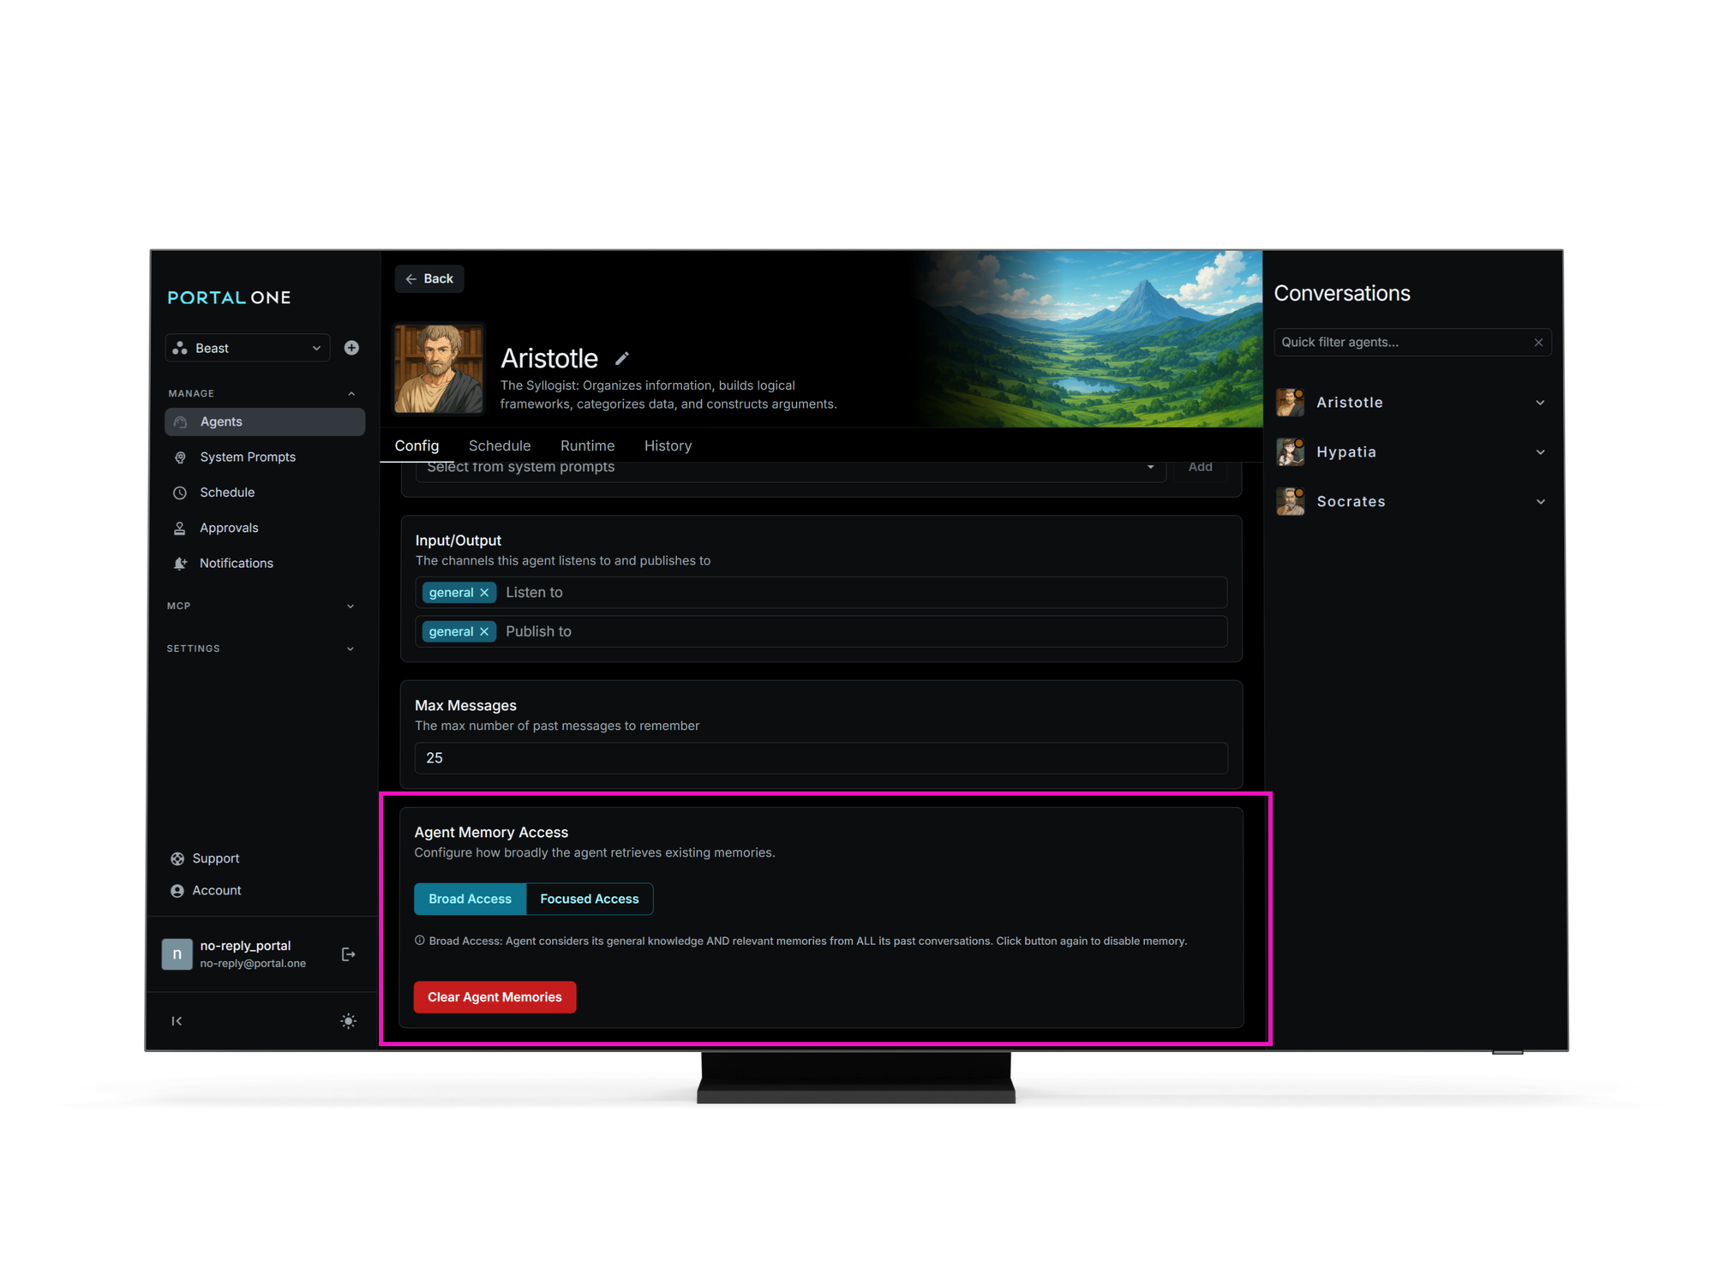Click the sign out icon next to no-reply_portal
The image size is (1714, 1285).
(x=349, y=953)
